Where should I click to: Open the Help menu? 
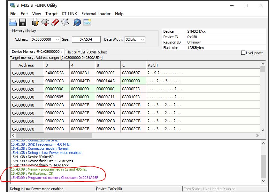click(119, 13)
